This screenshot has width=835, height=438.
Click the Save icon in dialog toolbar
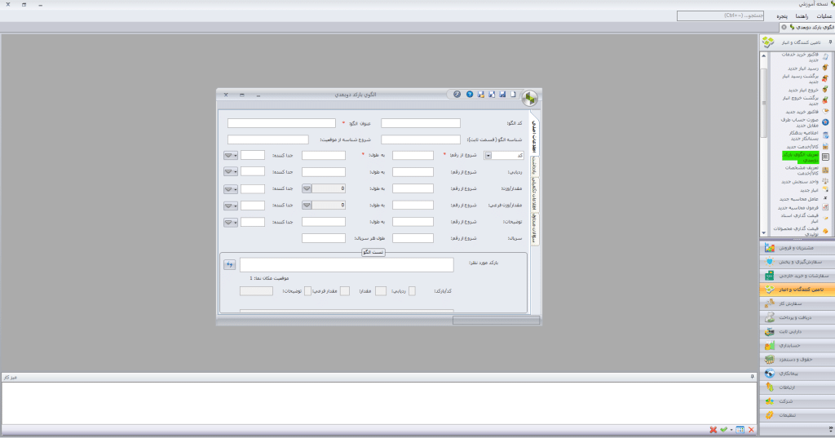tap(502, 95)
